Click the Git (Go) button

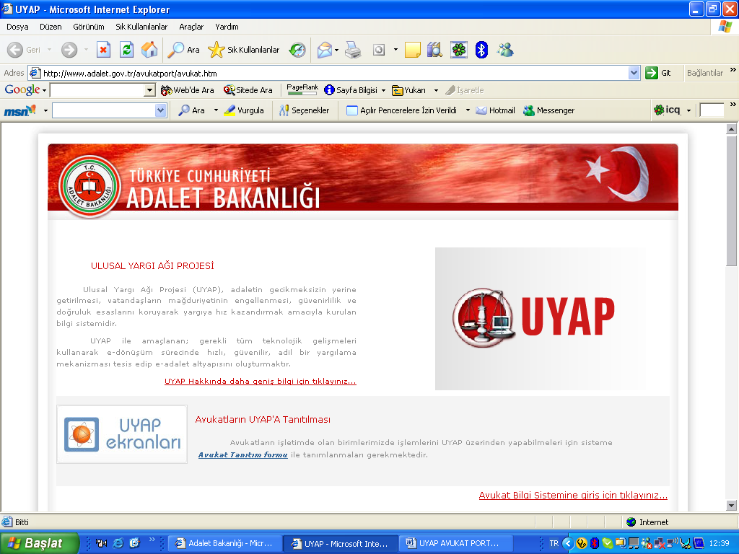(x=658, y=73)
